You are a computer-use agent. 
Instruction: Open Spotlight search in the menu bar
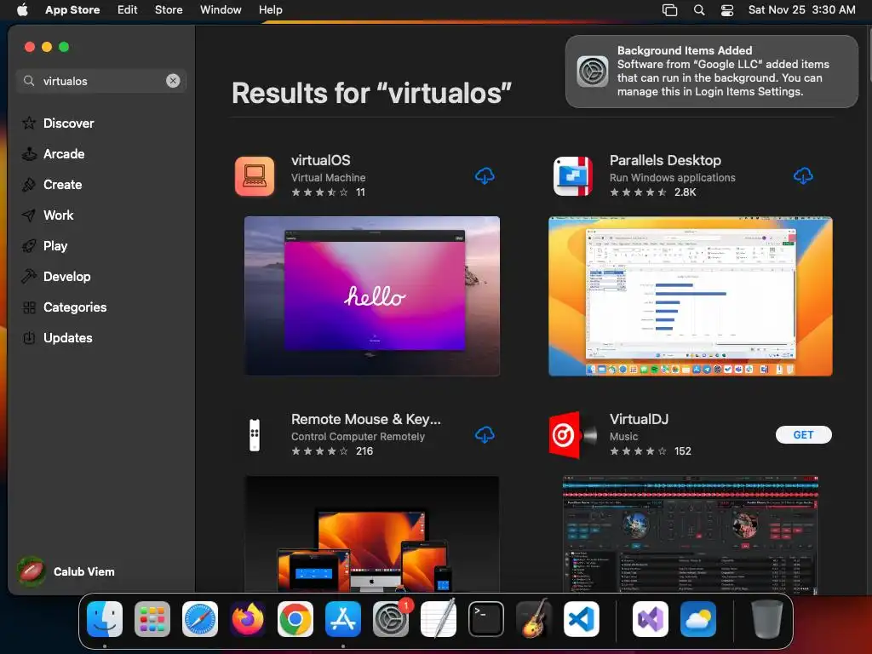tap(699, 9)
